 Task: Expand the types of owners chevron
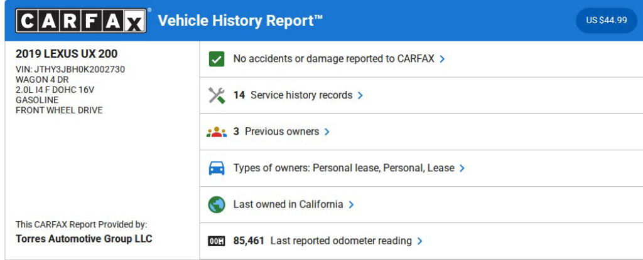point(462,168)
